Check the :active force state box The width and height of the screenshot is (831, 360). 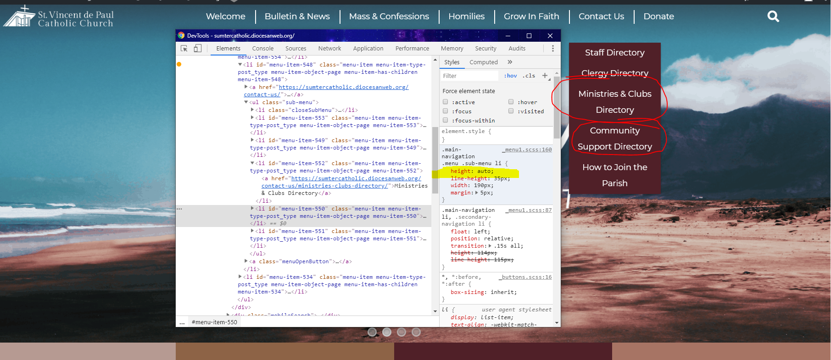point(445,102)
